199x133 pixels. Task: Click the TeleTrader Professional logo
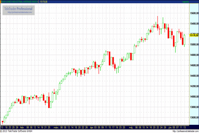tap(18, 8)
